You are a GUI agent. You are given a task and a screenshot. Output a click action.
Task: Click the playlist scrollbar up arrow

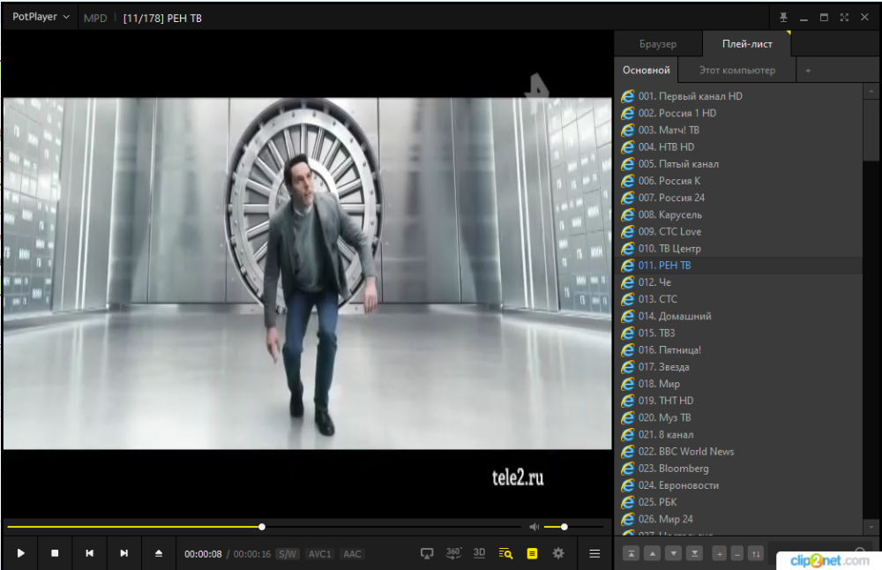(871, 91)
